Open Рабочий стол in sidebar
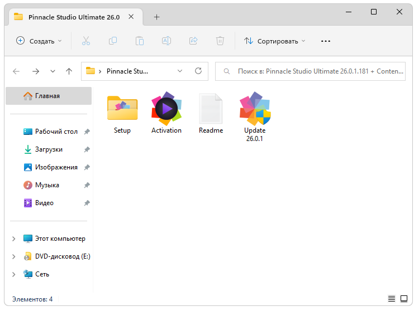This screenshot has height=311, width=414. tap(50, 132)
